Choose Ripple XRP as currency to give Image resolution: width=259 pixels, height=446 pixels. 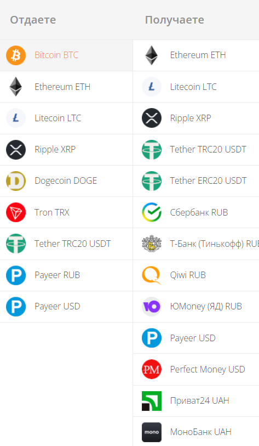[x=66, y=150]
